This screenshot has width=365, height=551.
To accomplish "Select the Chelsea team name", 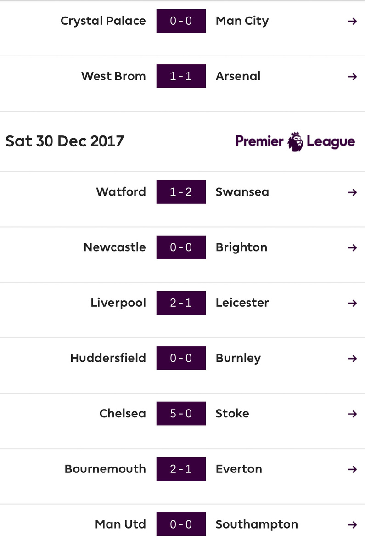I will coord(123,413).
